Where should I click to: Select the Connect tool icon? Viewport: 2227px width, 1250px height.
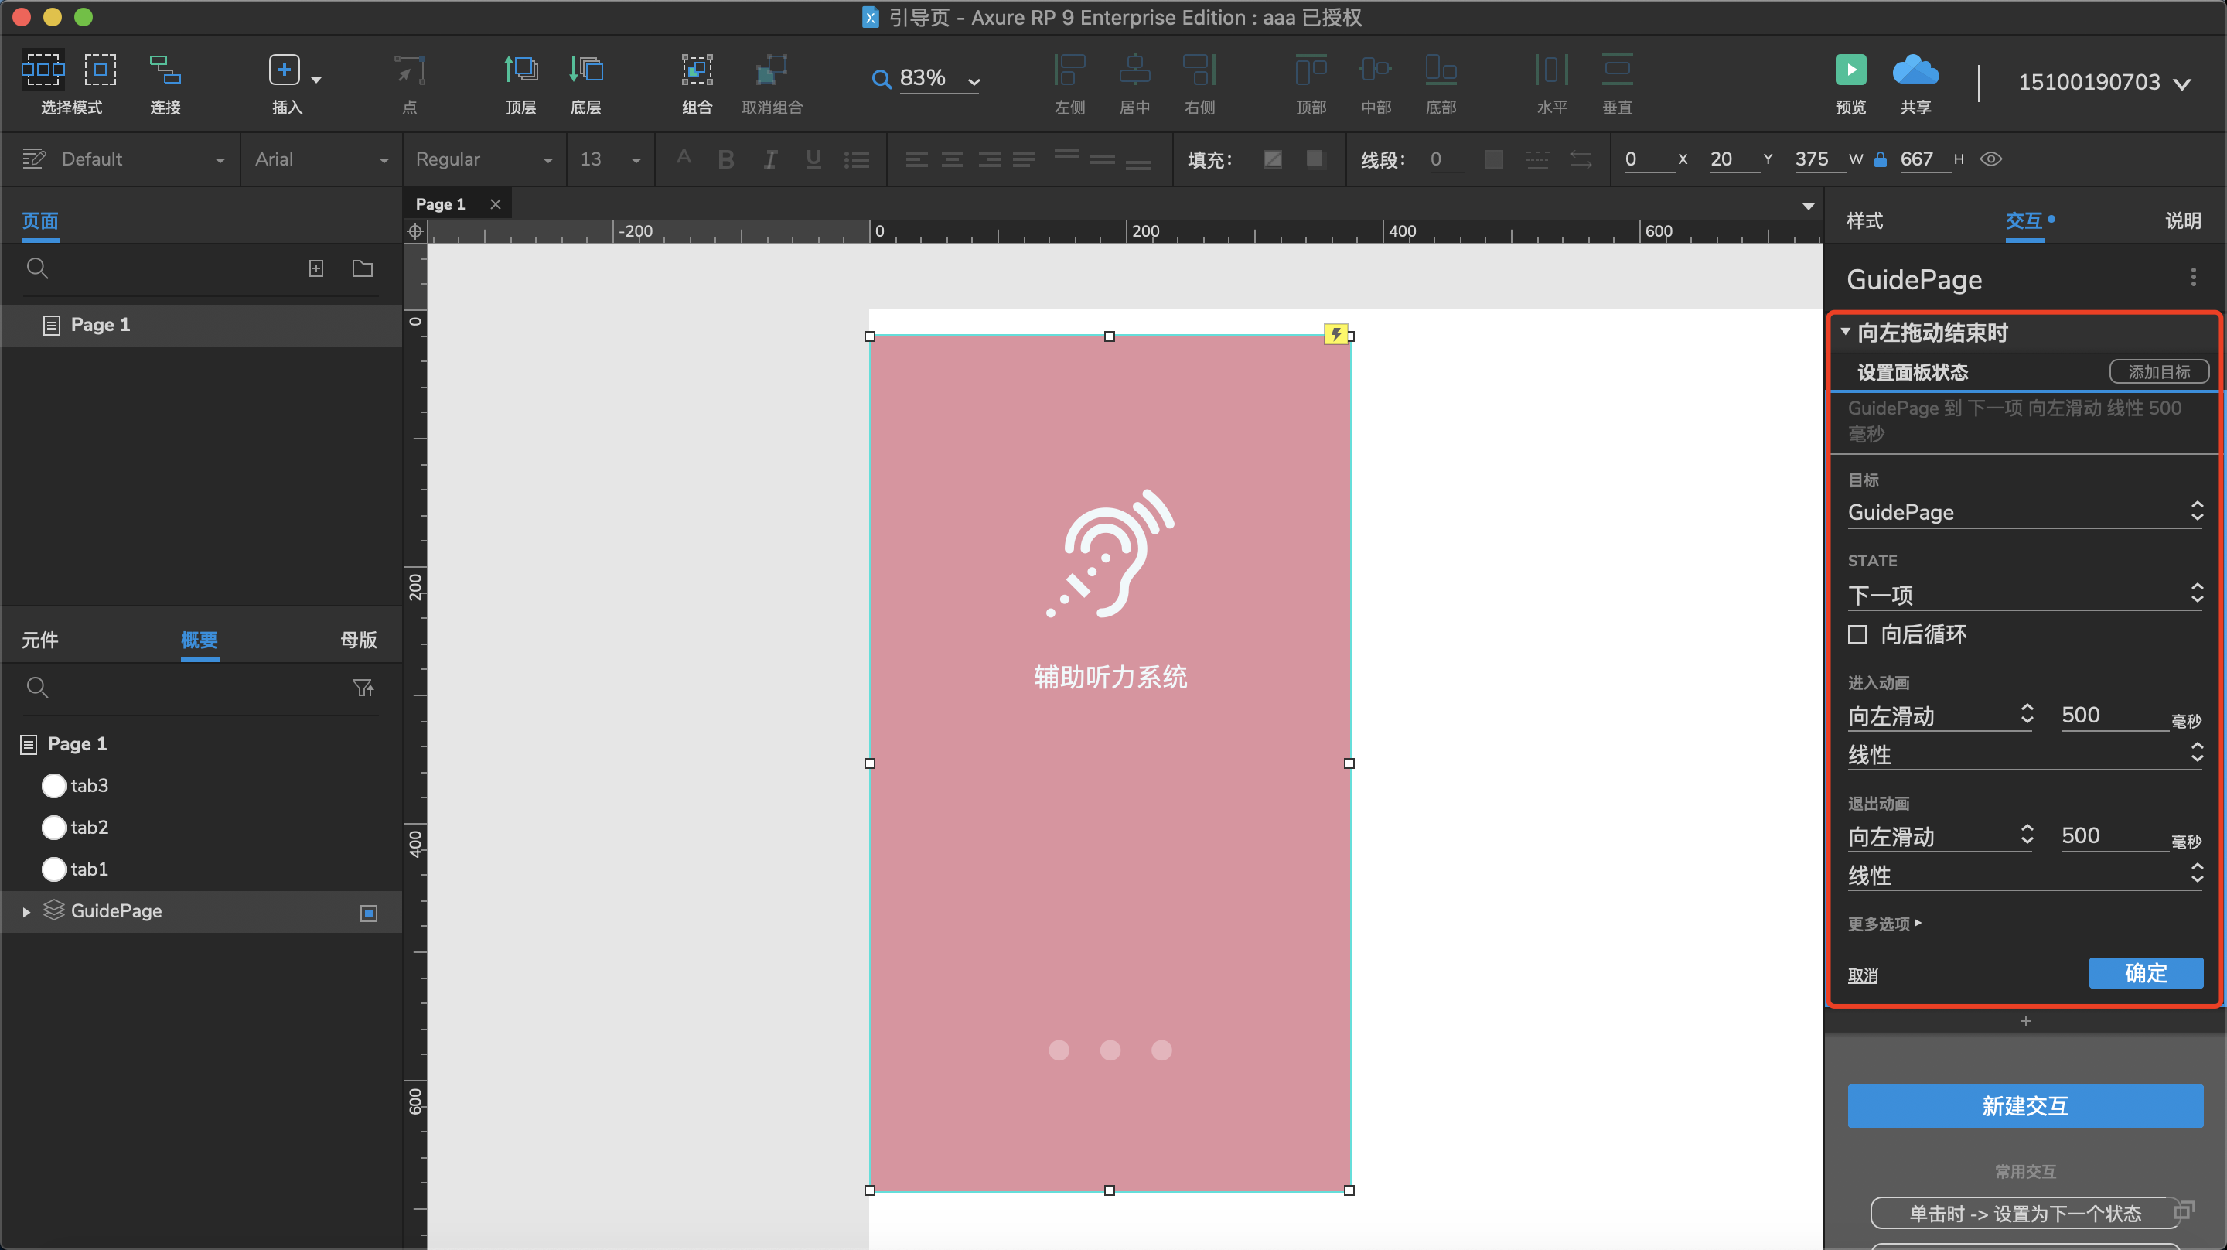(x=164, y=70)
